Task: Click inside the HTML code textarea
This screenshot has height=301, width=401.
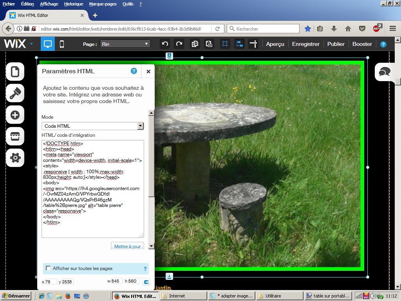Action: click(x=92, y=189)
